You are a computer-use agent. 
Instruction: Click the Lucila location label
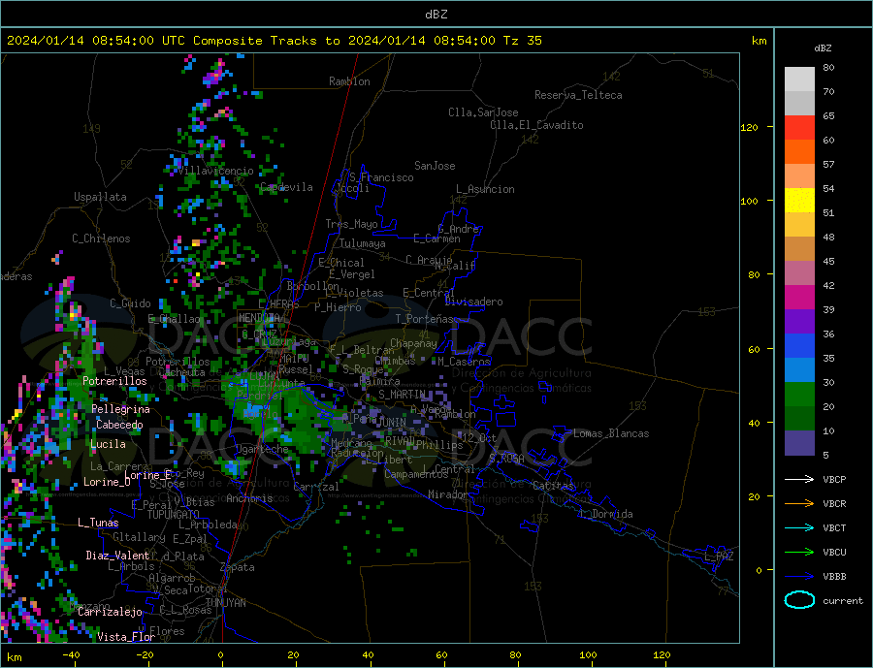108,444
